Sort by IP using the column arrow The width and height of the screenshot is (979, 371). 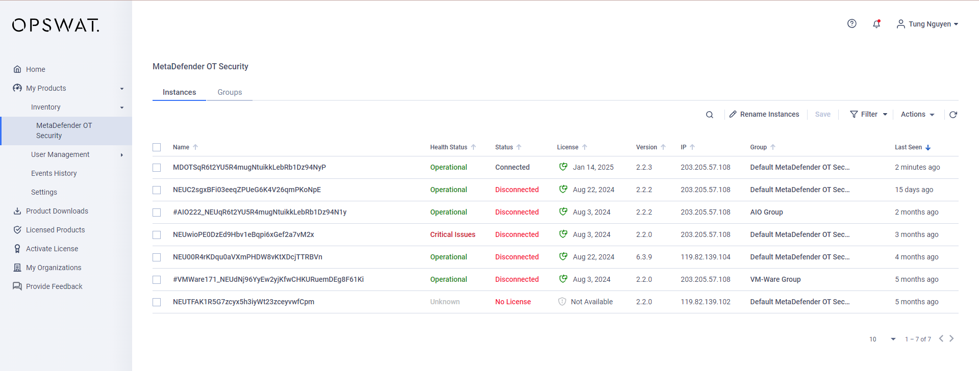[692, 147]
